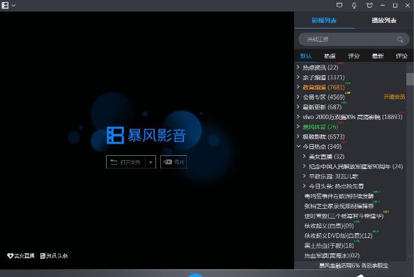Image resolution: width=414 pixels, height=277 pixels.
Task: Click the 传片 button label
Action: (x=179, y=162)
